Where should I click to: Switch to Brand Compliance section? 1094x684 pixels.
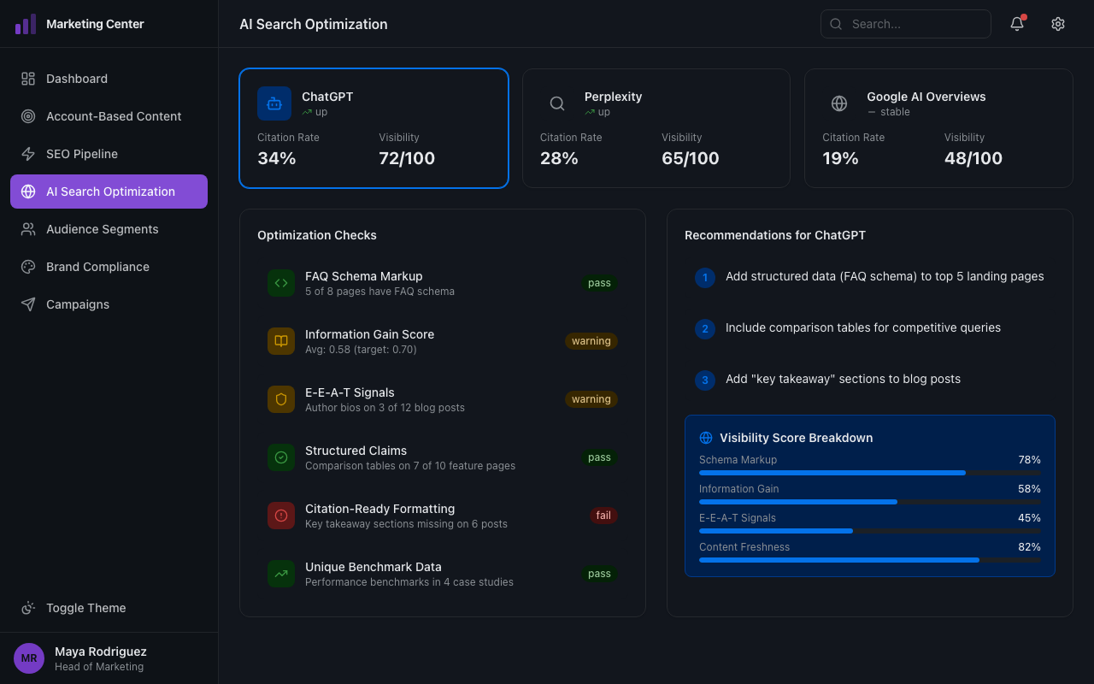click(97, 266)
